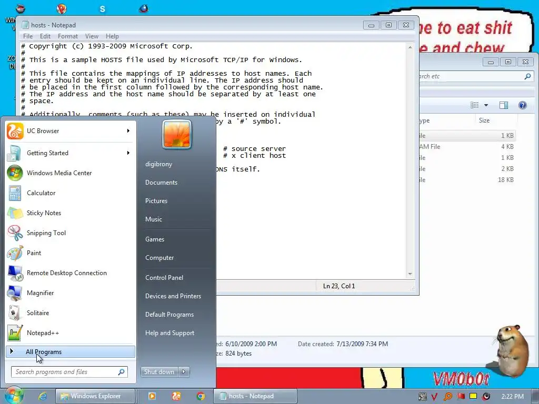Open Remote Desktop Connection icon
Screen dimensions: 539x404
click(15, 273)
